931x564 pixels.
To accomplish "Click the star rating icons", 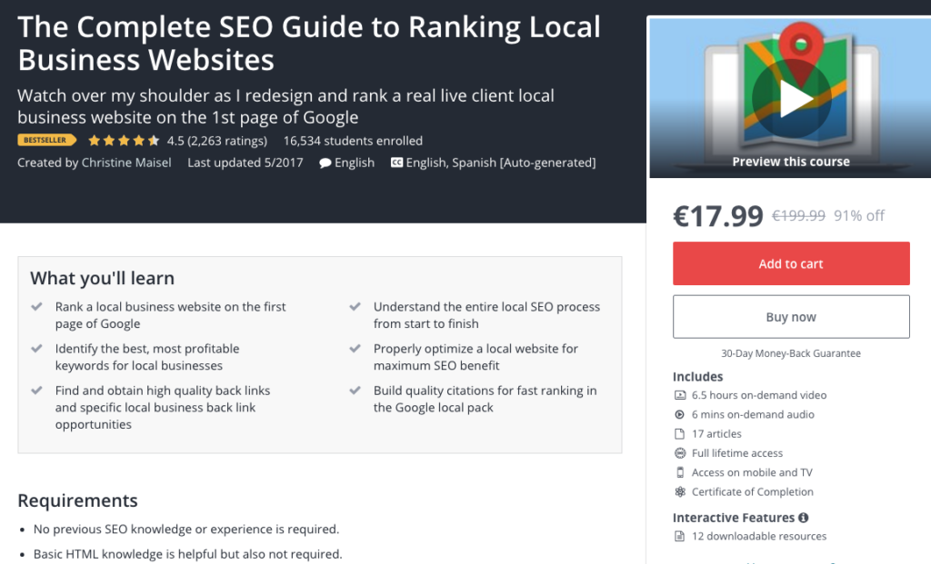I will pos(124,141).
